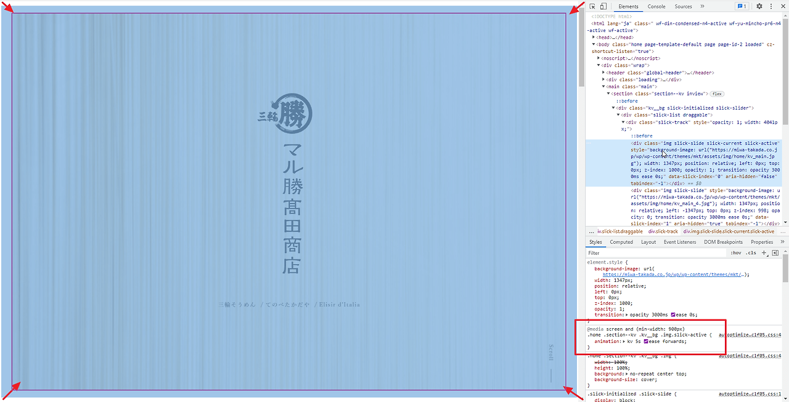Open autoptimize css:1 link beside .slick-slide rule

(750, 394)
